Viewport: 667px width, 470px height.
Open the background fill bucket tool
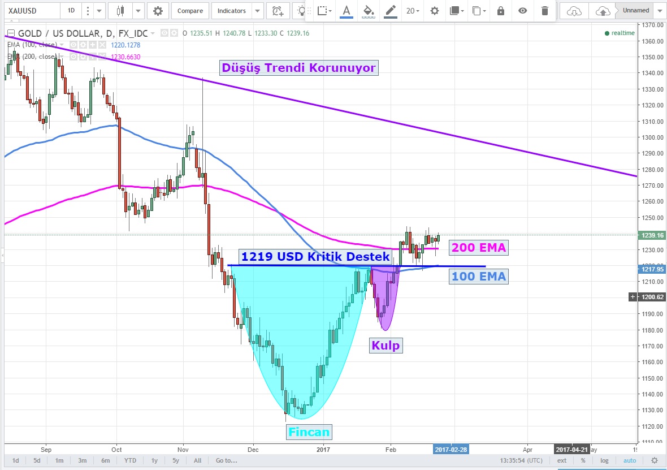click(368, 11)
